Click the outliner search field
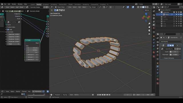The width and height of the screenshot is (183, 103). (173, 7)
